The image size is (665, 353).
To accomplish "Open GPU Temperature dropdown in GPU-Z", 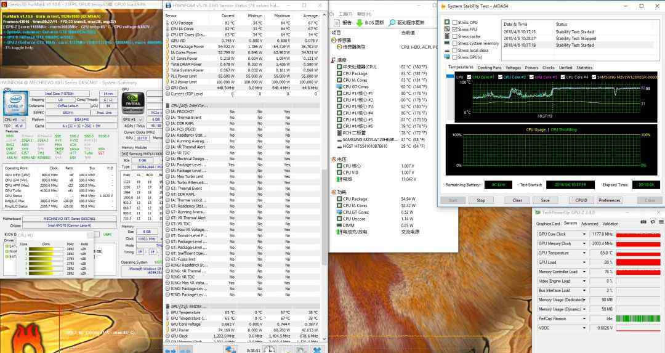I will point(584,253).
